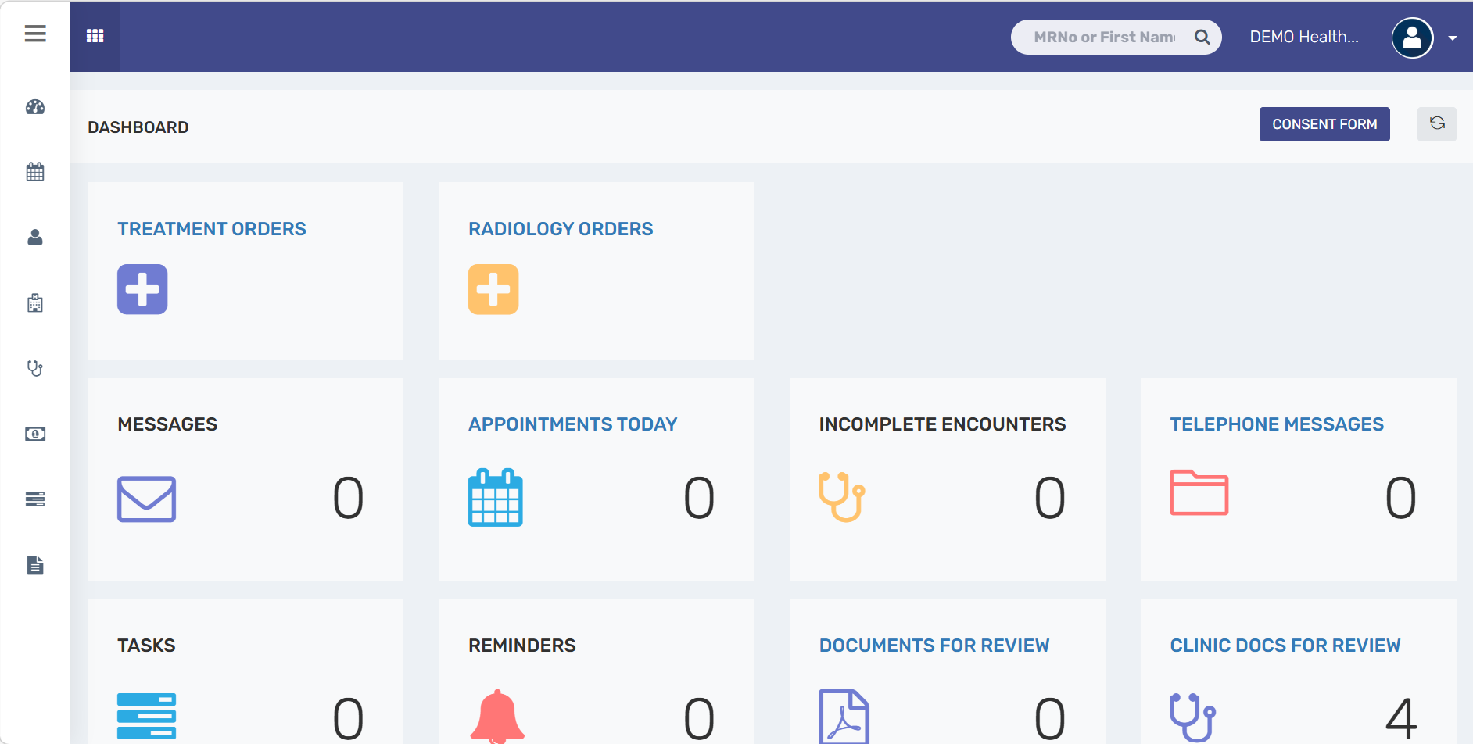This screenshot has height=744, width=1473.
Task: Click the documents icon at sidebar bottom
Action: pyautogui.click(x=35, y=565)
